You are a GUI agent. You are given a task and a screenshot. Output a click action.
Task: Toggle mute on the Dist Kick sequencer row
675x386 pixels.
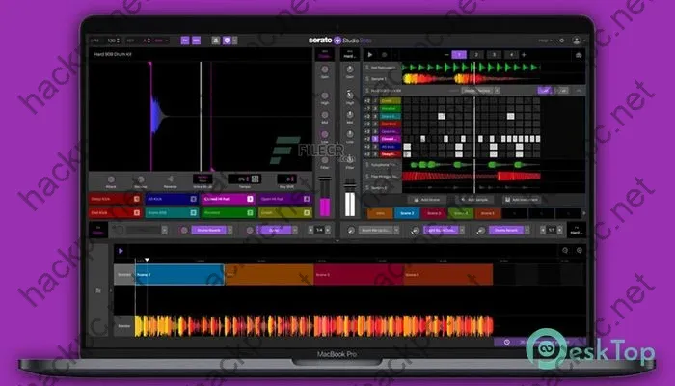point(367,124)
